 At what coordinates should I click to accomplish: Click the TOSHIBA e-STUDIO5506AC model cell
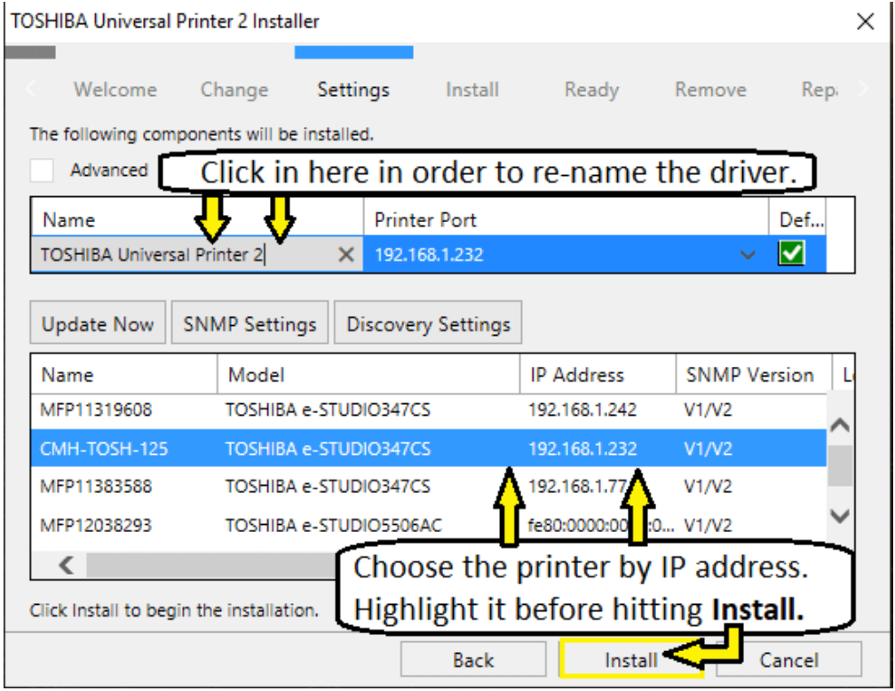[334, 525]
